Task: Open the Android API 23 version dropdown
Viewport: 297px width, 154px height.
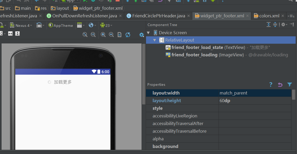Action: 106,26
